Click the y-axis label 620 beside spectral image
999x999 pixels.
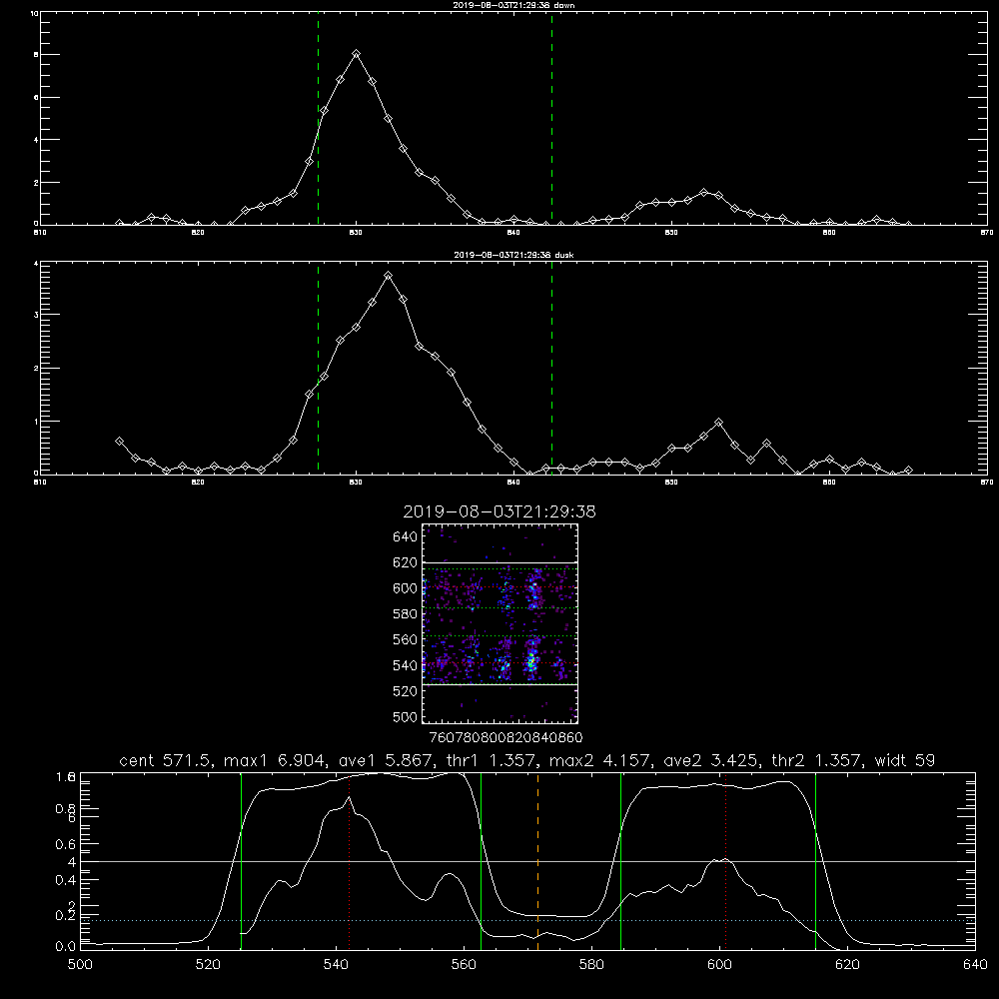coord(406,562)
